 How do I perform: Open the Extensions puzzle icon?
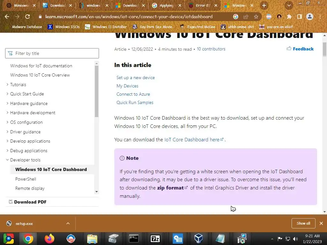289,17
